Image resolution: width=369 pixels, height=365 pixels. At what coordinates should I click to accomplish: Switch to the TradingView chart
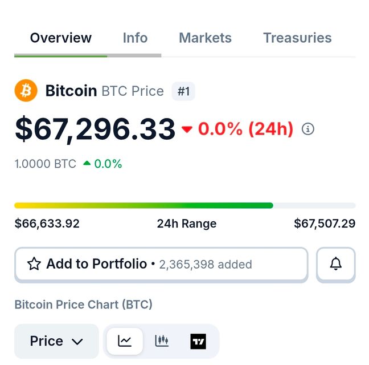pos(198,342)
